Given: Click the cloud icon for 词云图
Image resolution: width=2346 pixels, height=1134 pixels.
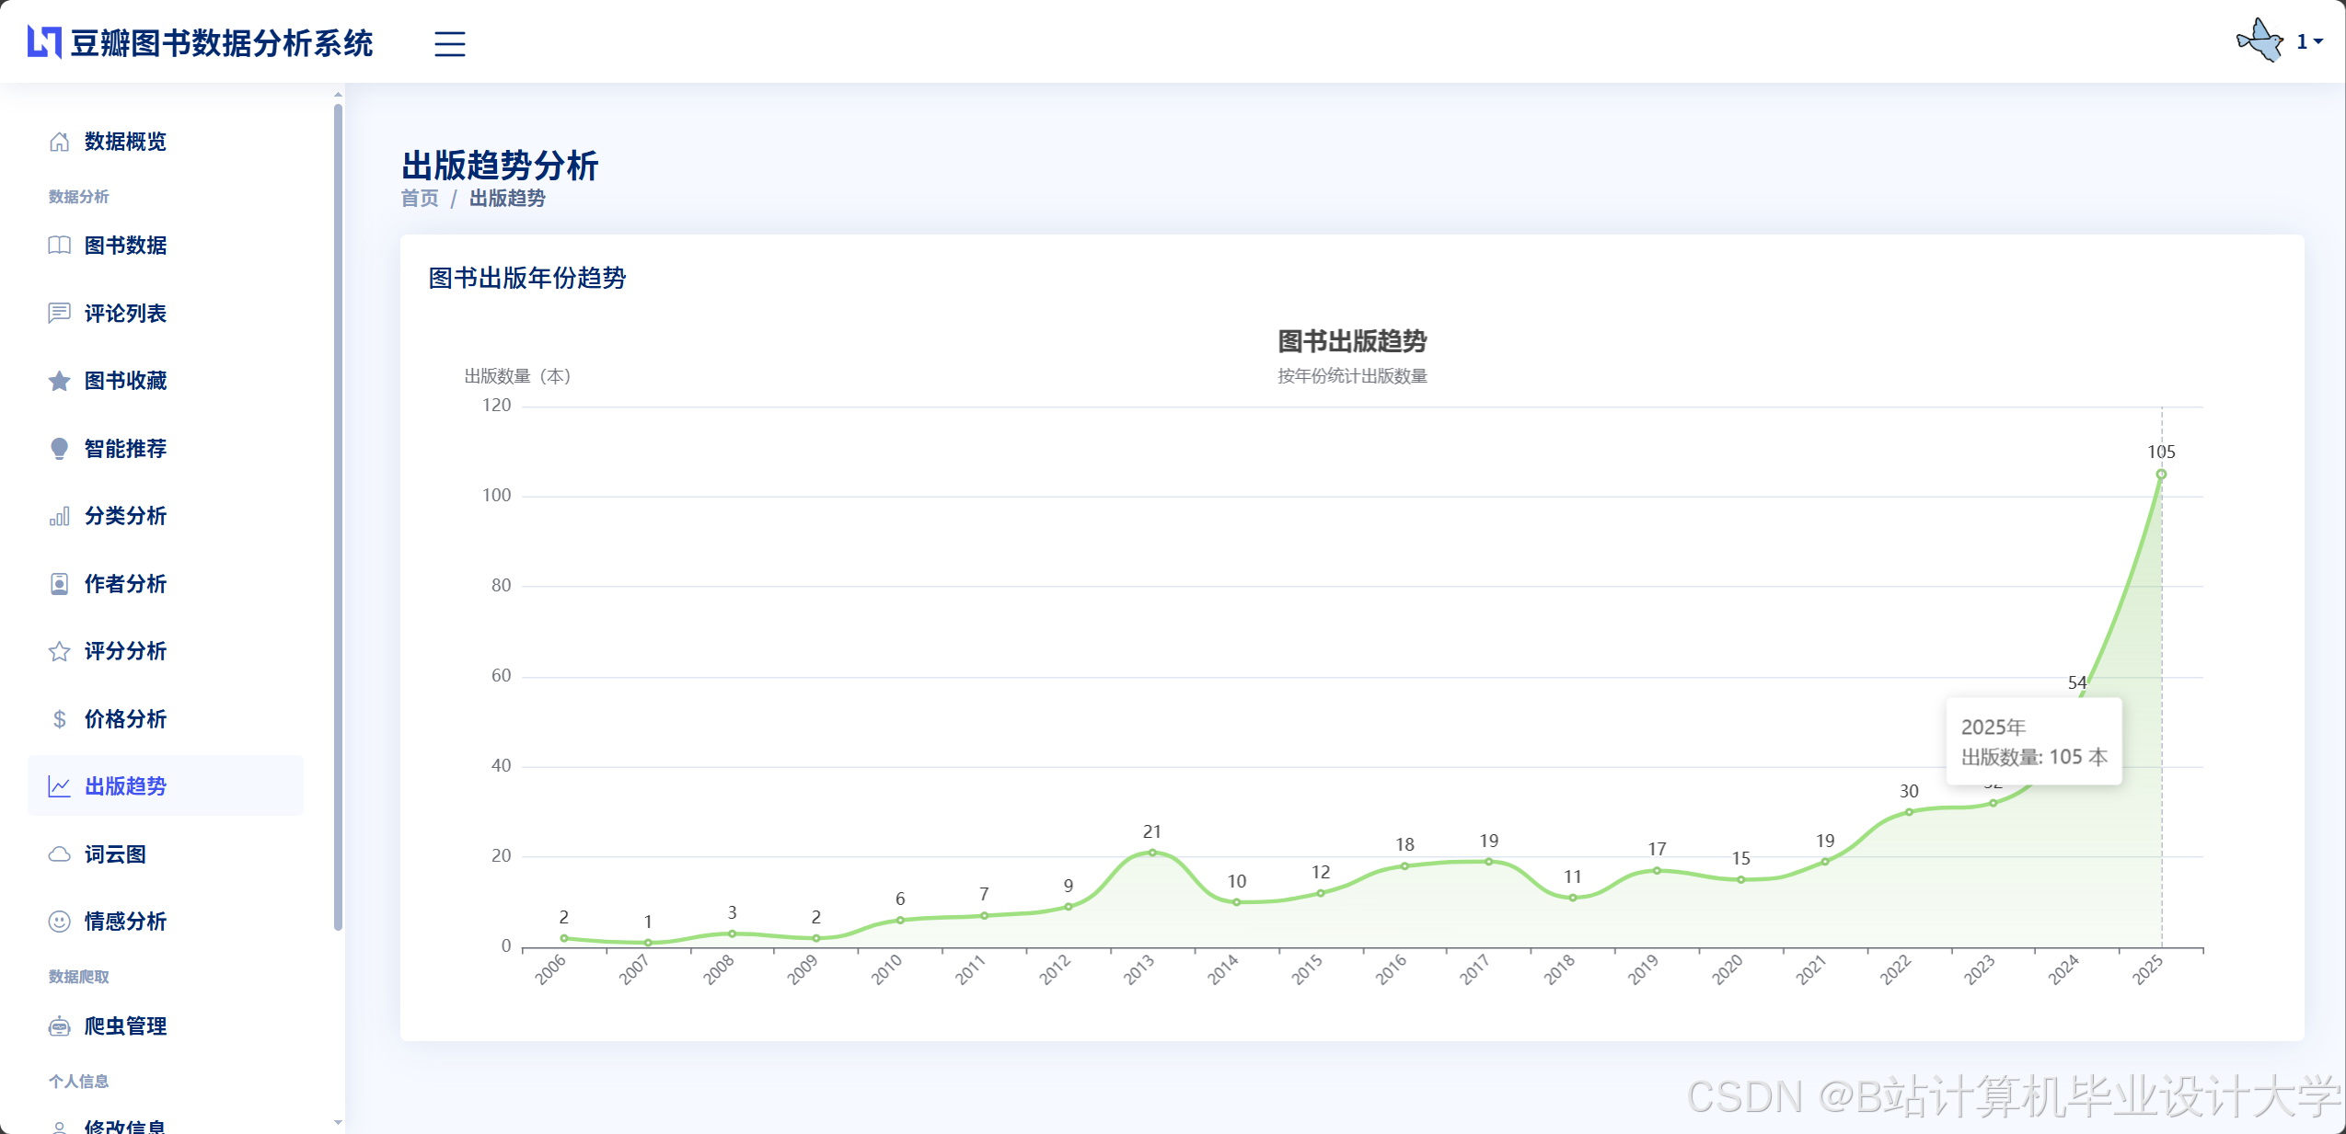Looking at the screenshot, I should click(59, 854).
